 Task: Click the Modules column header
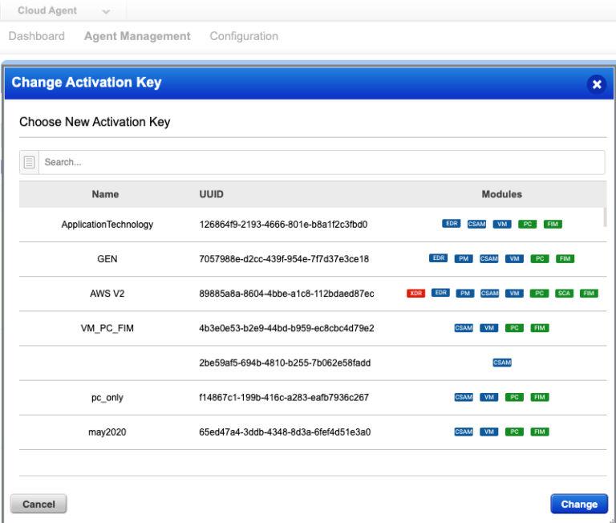click(501, 194)
